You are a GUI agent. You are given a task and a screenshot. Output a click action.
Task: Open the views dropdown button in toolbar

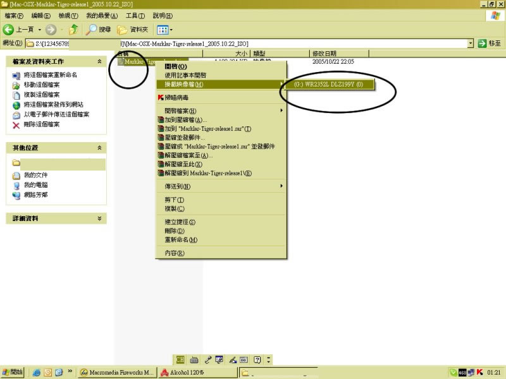(164, 30)
